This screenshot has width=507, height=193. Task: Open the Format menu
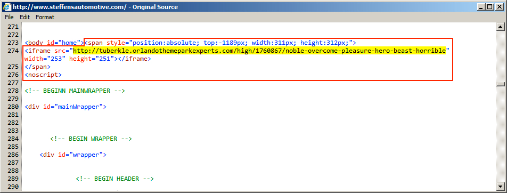click(45, 17)
